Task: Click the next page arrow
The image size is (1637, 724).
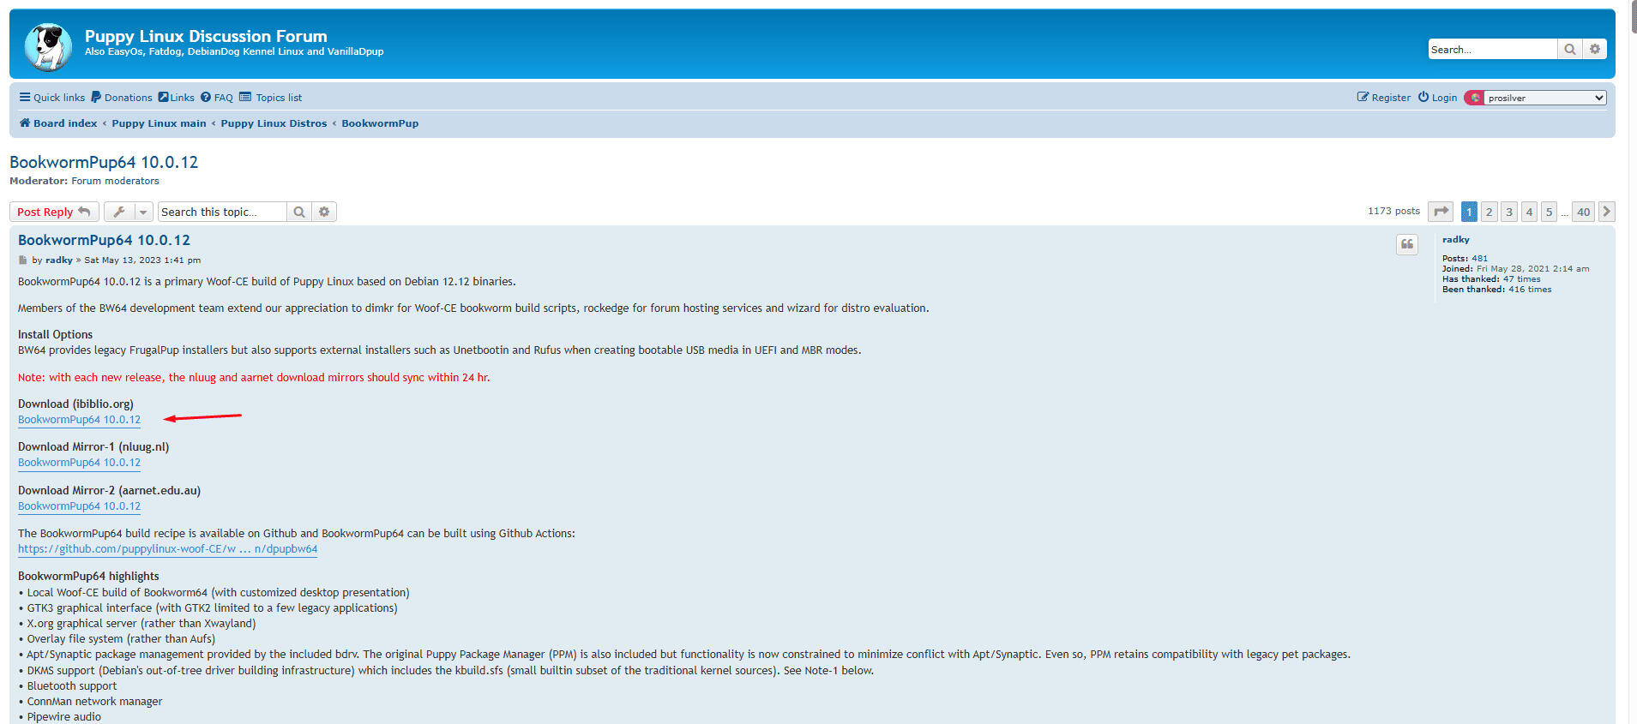Action: [x=1607, y=212]
